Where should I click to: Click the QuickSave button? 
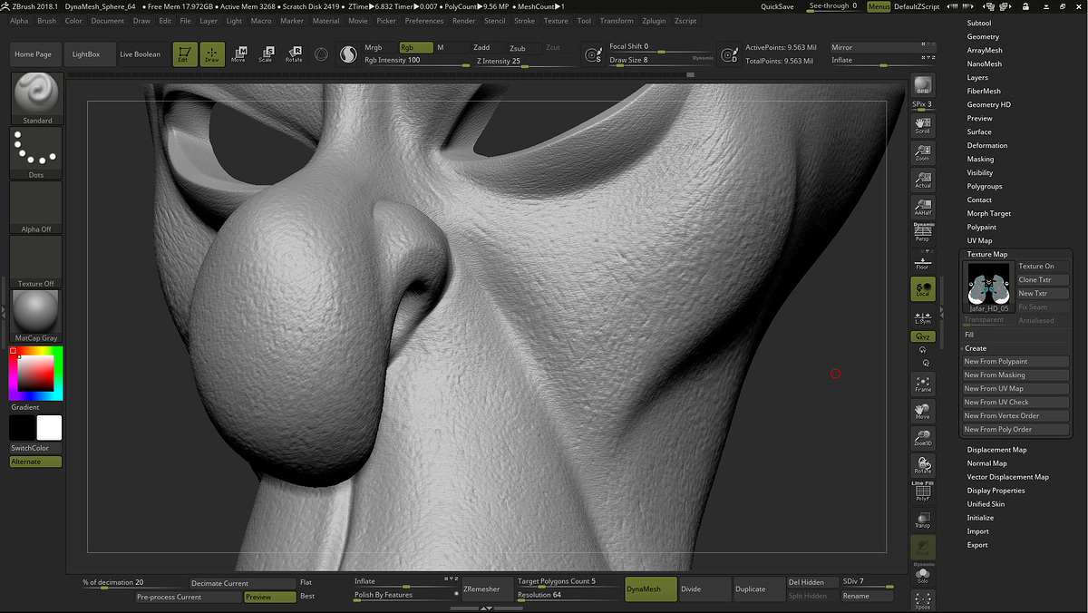click(x=777, y=6)
